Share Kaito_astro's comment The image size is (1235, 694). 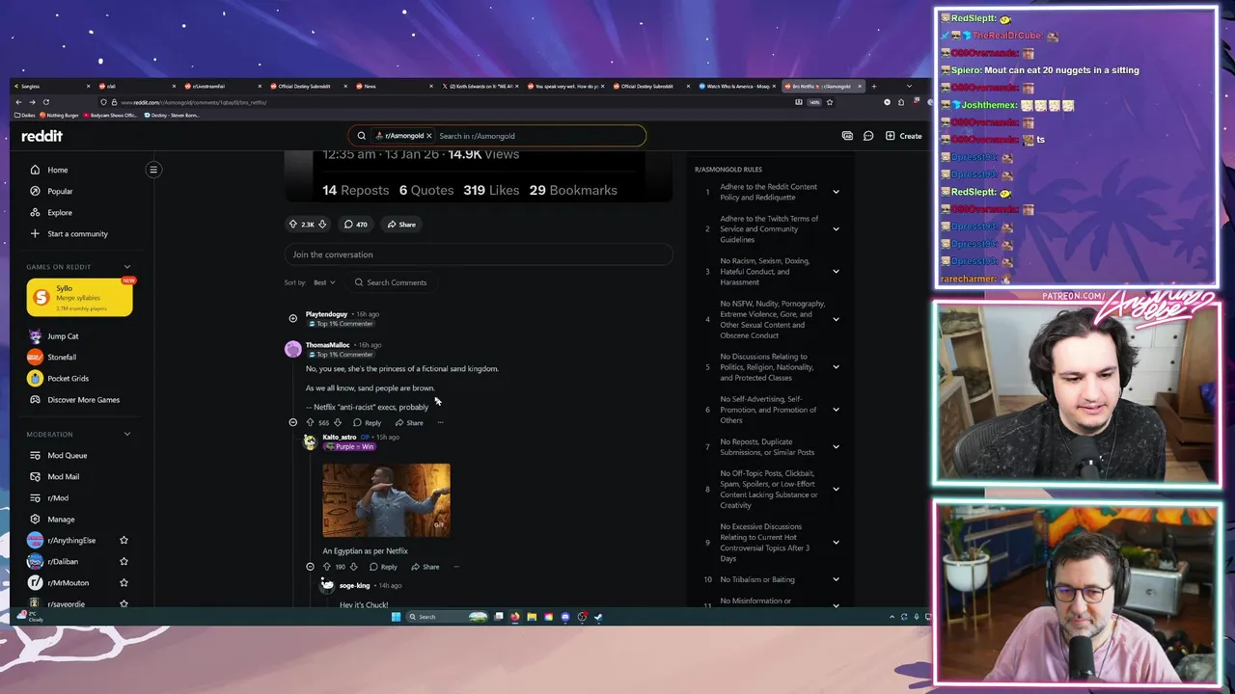(425, 567)
